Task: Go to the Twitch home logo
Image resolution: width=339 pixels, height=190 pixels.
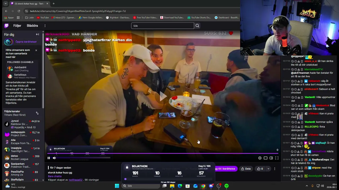Action: [x=6, y=26]
